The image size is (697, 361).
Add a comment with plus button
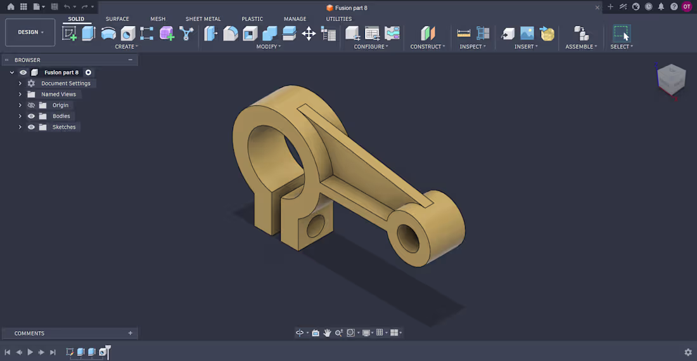point(131,333)
